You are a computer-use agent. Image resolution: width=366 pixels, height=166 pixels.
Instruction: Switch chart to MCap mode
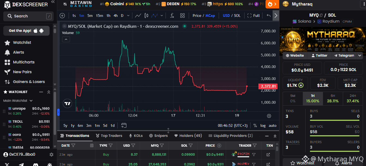pos(210,16)
